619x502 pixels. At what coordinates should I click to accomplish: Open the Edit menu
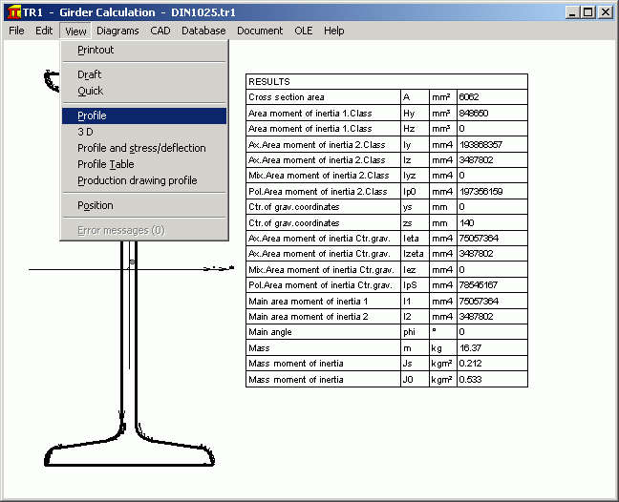44,31
